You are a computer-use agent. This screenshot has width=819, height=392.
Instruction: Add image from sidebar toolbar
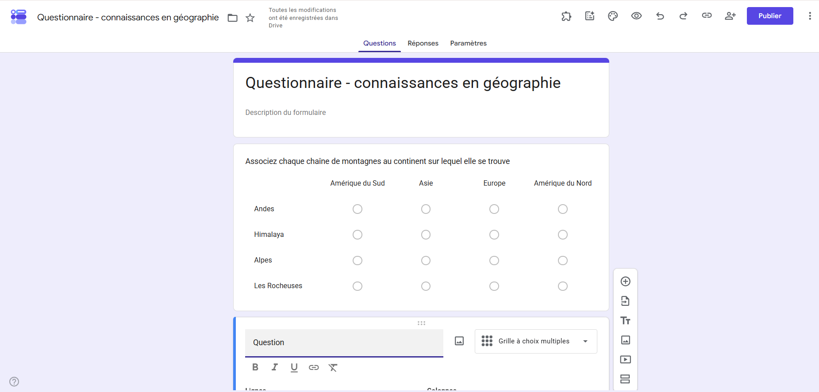pos(625,340)
